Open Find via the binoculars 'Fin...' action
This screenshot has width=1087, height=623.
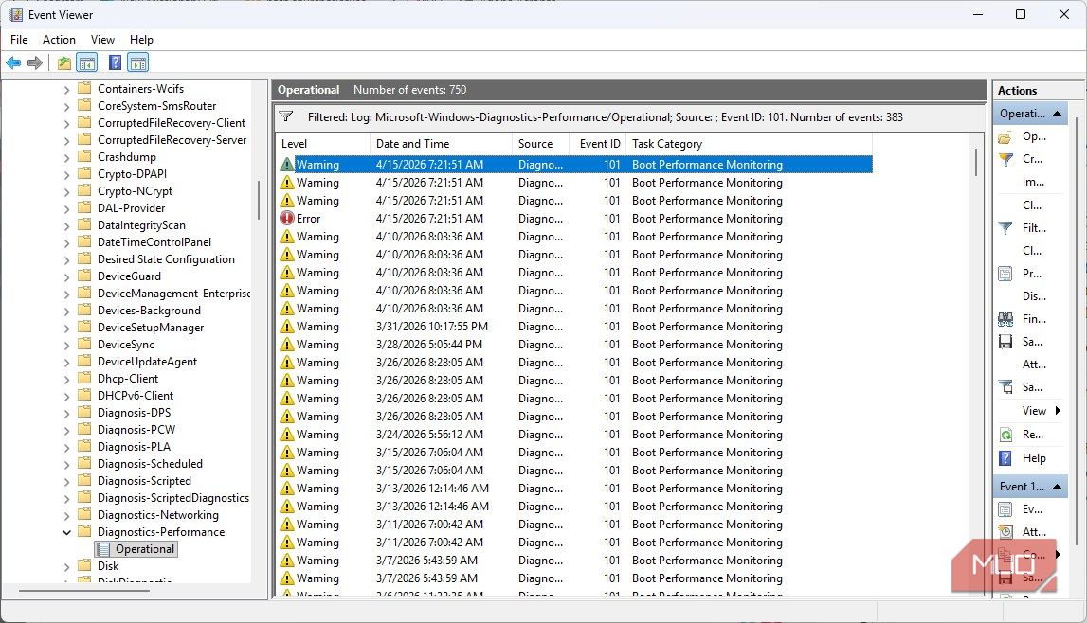(x=1005, y=319)
